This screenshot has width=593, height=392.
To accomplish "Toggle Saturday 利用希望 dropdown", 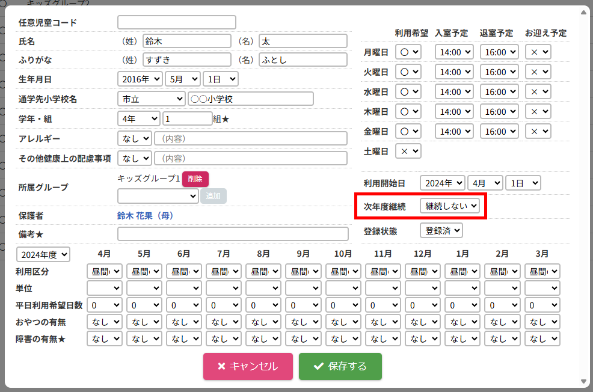I will pyautogui.click(x=408, y=151).
